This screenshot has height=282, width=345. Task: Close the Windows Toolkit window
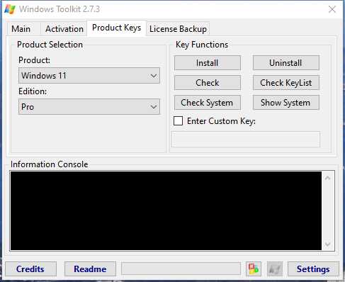click(332, 9)
